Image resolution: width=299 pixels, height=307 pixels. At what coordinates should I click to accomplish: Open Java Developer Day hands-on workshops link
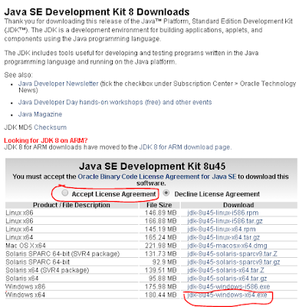[115, 102]
